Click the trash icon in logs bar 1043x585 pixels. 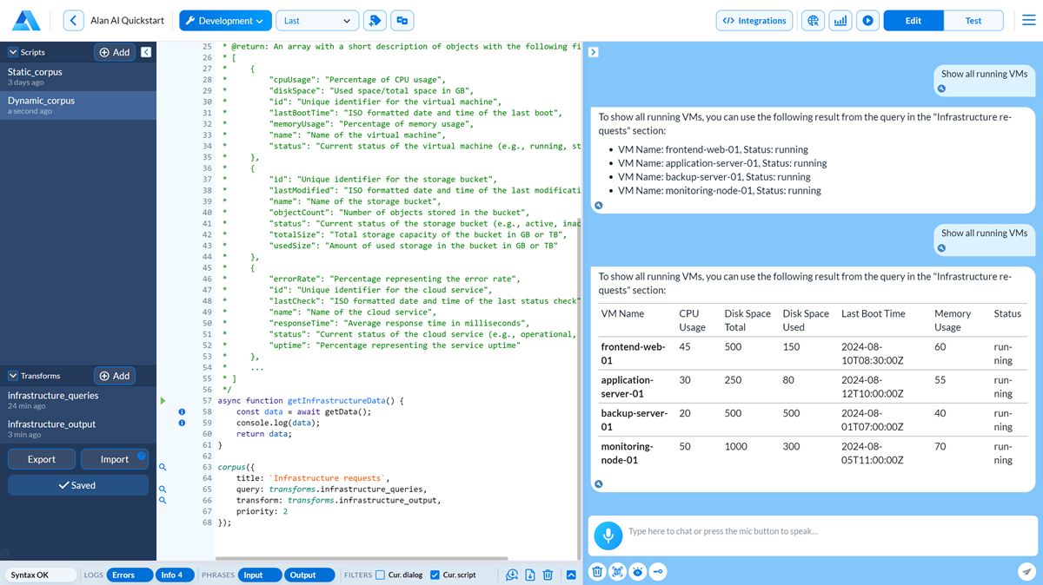tap(548, 575)
